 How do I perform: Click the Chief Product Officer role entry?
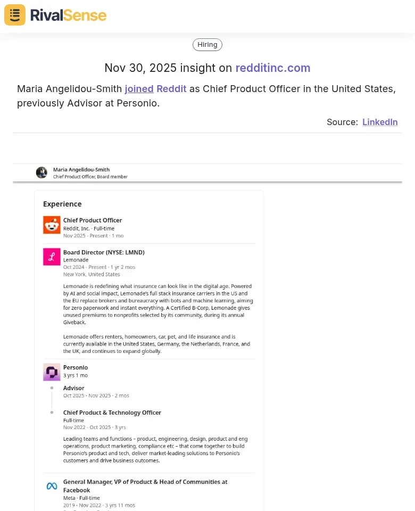tap(92, 220)
